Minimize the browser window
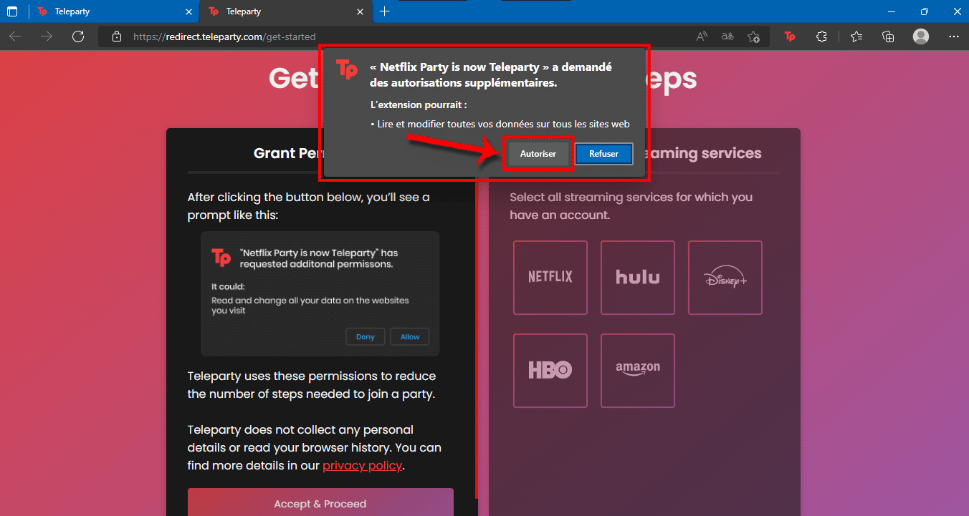The height and width of the screenshot is (516, 969). (892, 11)
